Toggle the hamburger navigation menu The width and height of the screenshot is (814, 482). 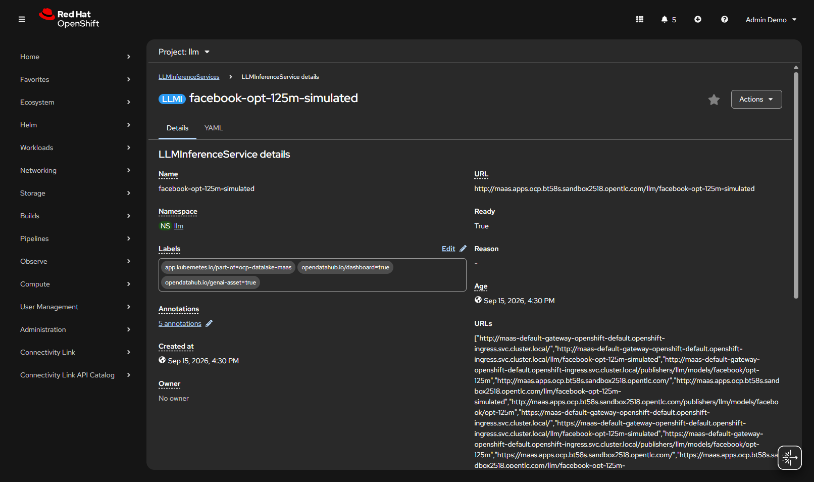tap(22, 19)
